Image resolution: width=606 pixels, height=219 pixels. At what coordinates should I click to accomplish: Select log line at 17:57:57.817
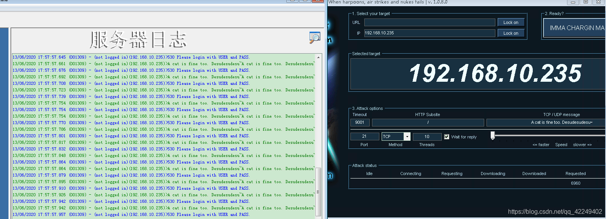click(163, 142)
